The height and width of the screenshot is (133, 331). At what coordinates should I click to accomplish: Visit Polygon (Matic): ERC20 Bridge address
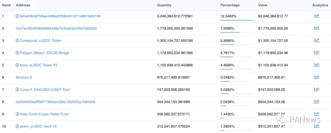click(x=44, y=53)
